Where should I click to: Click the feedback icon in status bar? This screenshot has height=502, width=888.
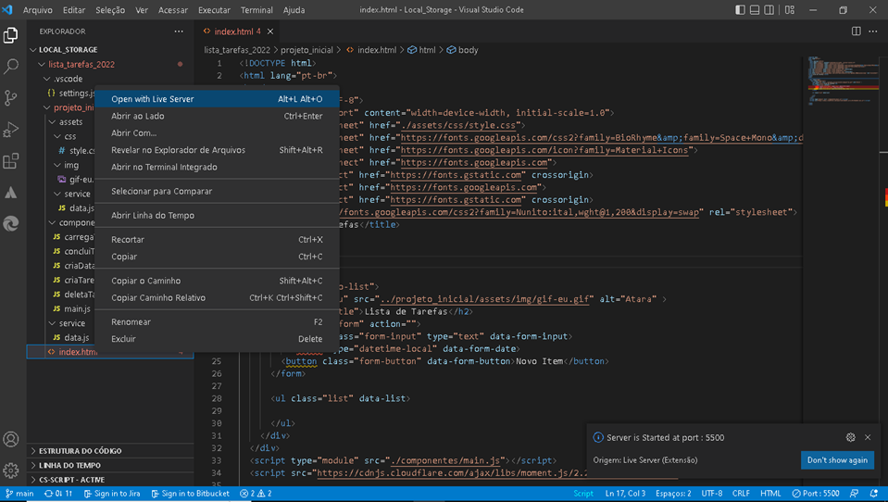[854, 494]
